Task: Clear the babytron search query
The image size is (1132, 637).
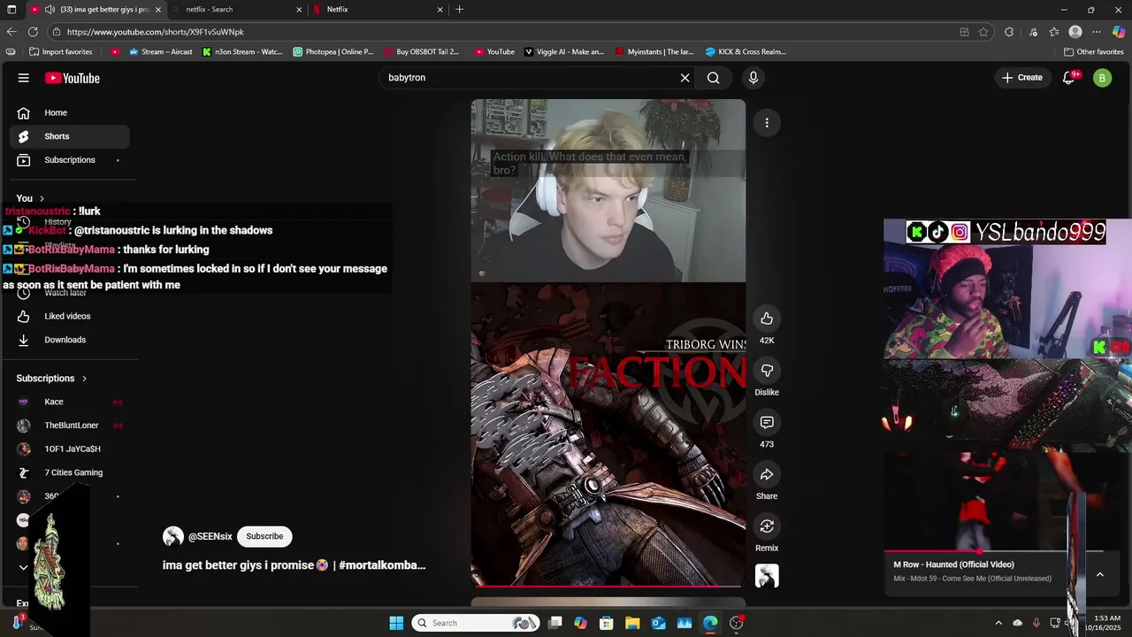Action: click(x=685, y=78)
